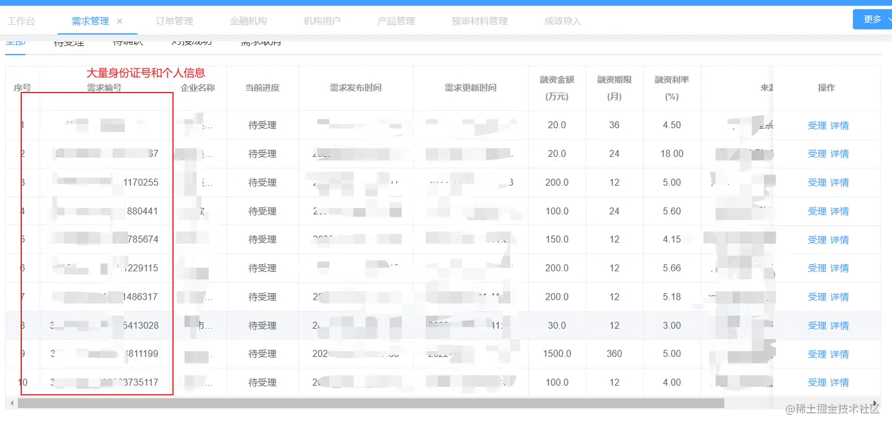
Task: Open 详情 for row 3
Action: click(x=839, y=183)
